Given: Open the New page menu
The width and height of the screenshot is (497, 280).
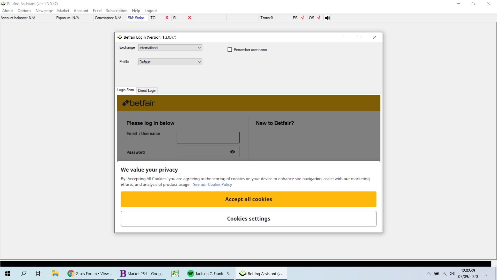Looking at the screenshot, I should [44, 11].
